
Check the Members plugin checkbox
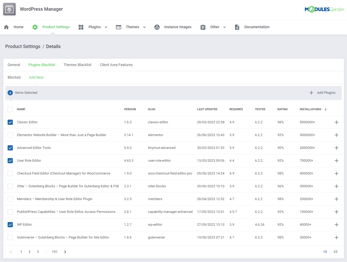pos(10,199)
